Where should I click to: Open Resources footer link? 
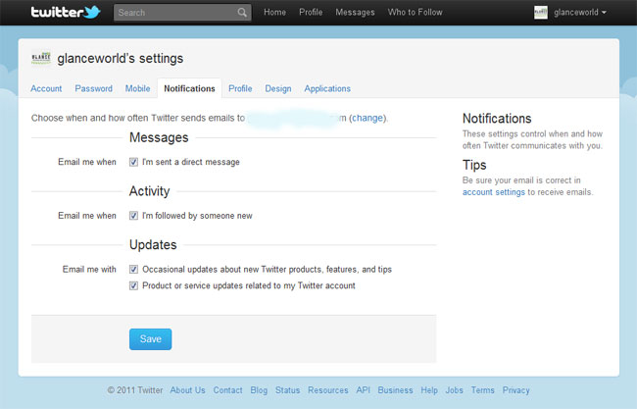tap(328, 390)
